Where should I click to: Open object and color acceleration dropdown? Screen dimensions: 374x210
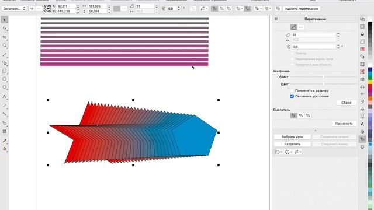[x=239, y=9]
